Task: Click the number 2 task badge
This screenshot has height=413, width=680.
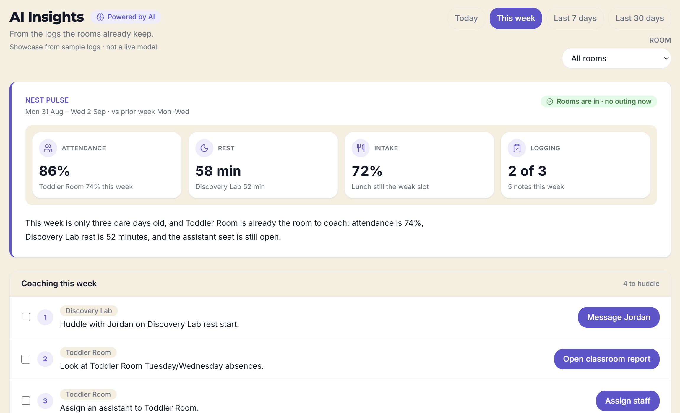Action: click(45, 359)
